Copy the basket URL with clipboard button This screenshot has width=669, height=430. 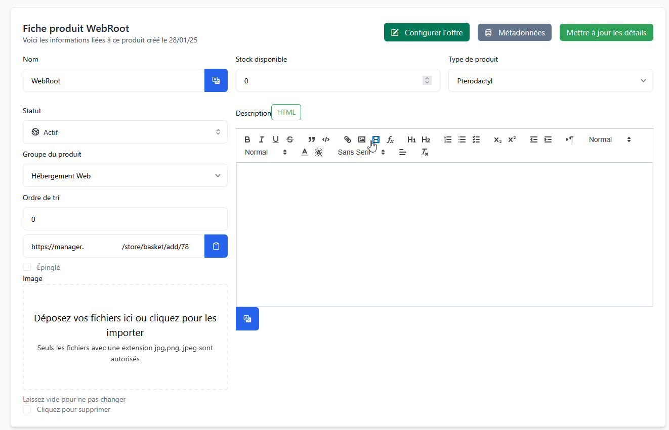coord(216,246)
